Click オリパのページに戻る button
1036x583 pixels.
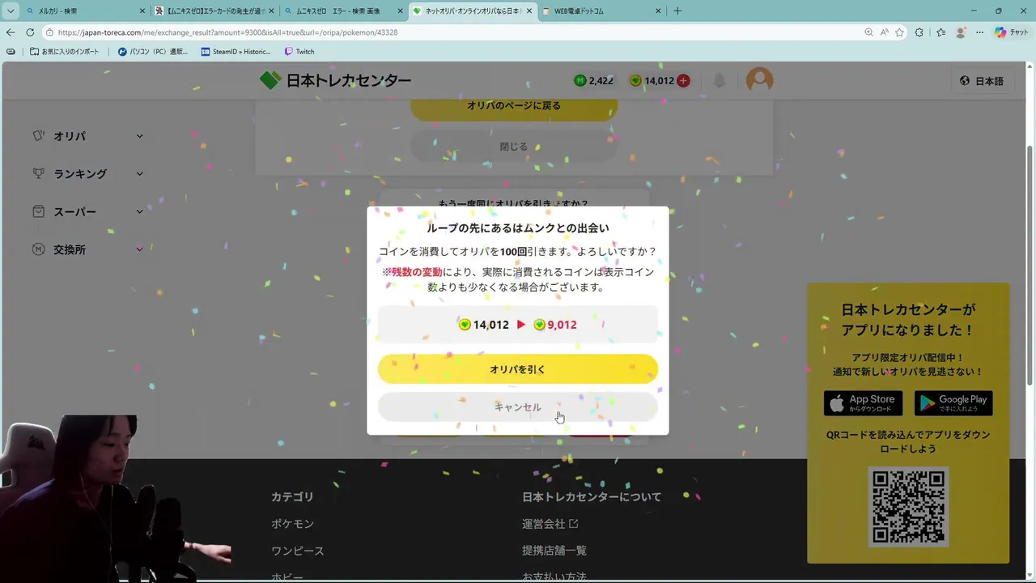pos(514,106)
